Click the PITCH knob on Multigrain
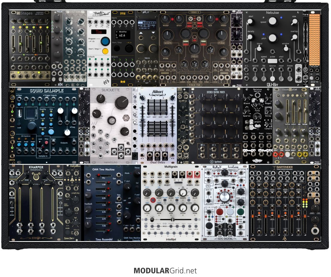Image resolution: width=331 pixels, height=277 pixels. click(x=183, y=208)
